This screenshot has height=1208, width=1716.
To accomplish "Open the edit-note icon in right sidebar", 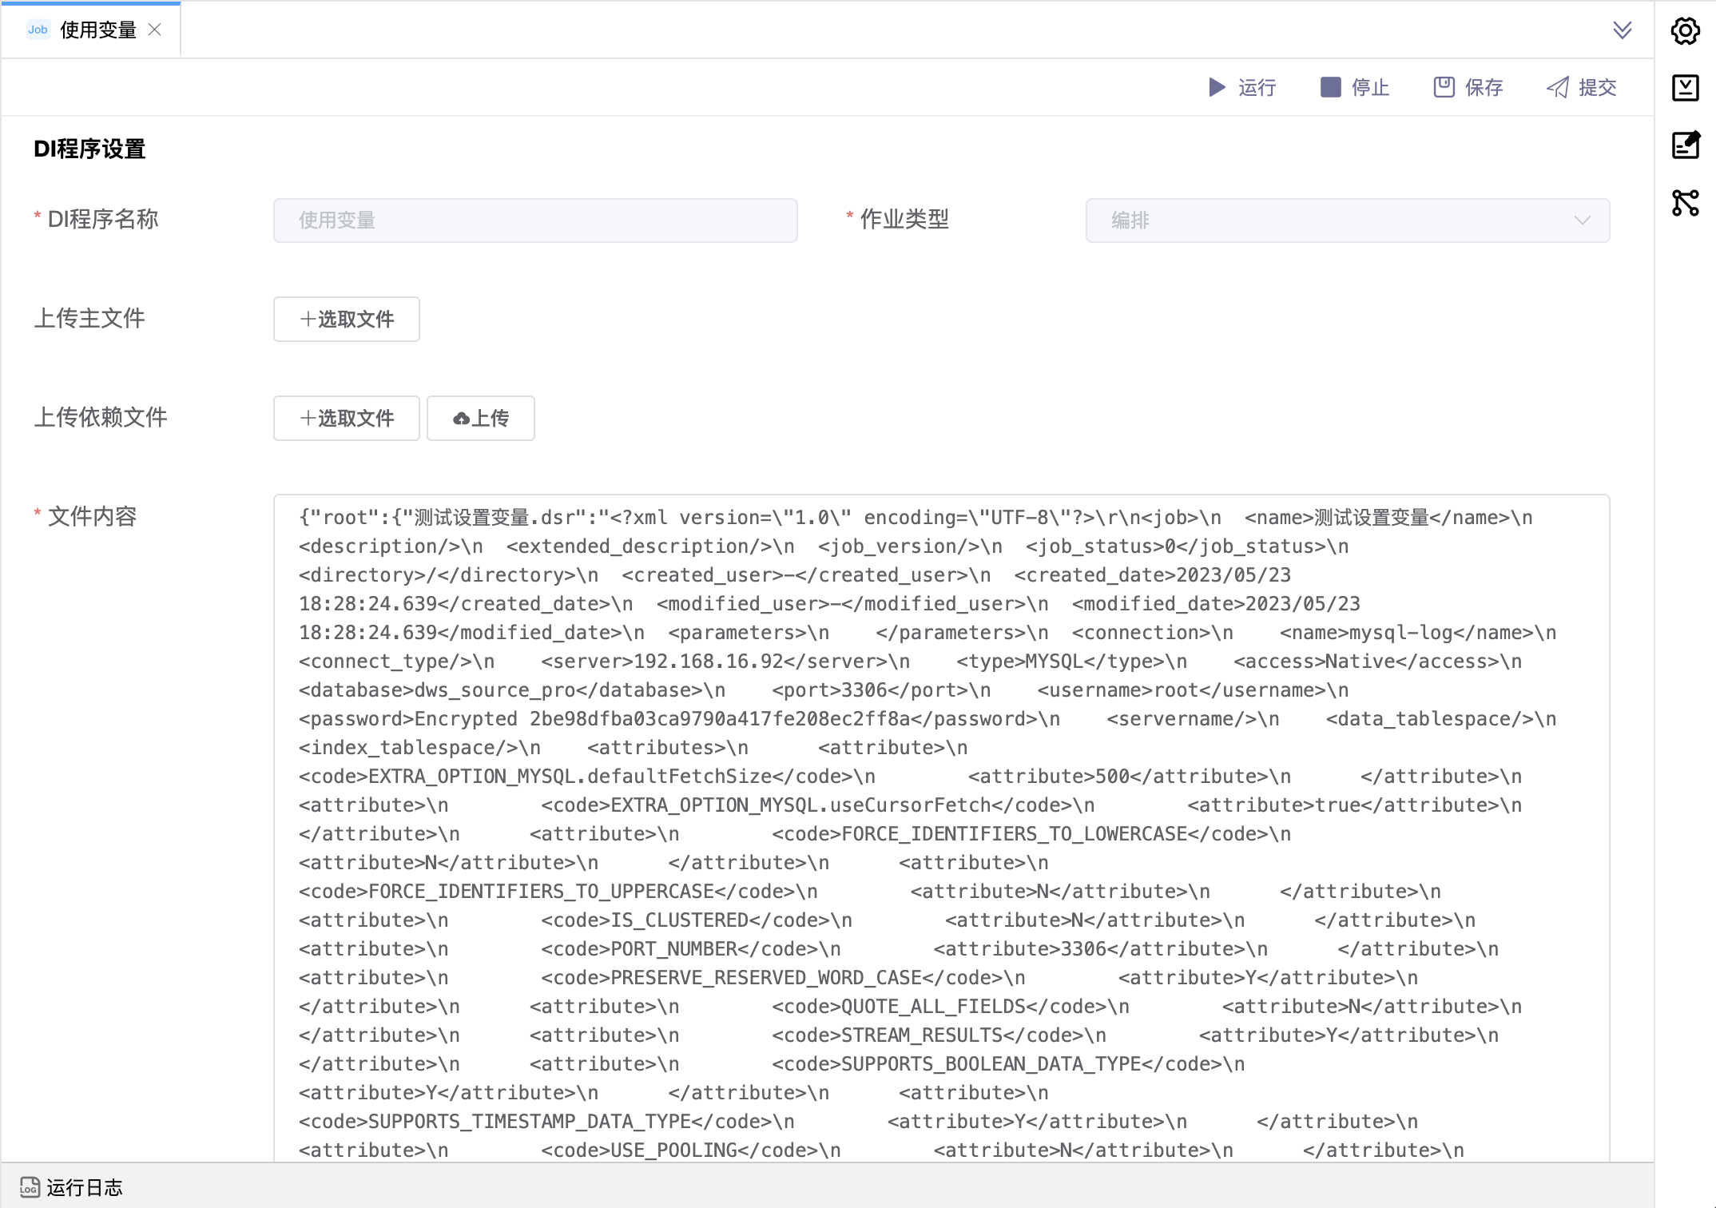I will point(1685,145).
